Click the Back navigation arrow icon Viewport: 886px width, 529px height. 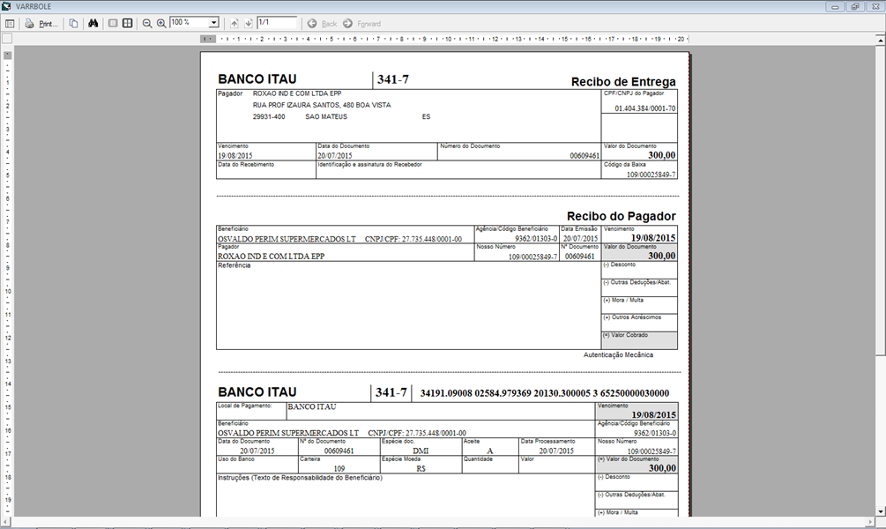pyautogui.click(x=312, y=23)
